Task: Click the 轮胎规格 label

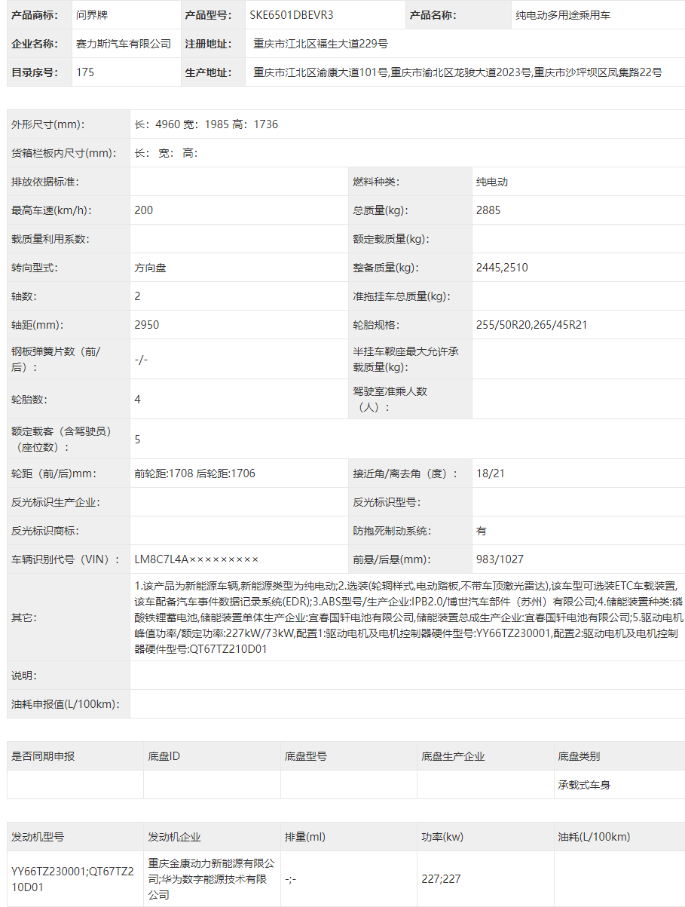Action: (376, 325)
